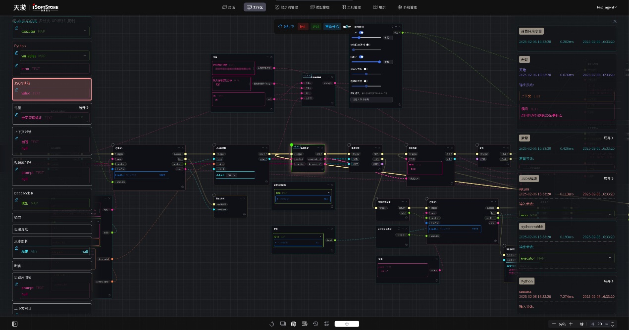The image size is (629, 330).
Task: Click the list layout icon in bottom toolbar
Action: (x=326, y=324)
